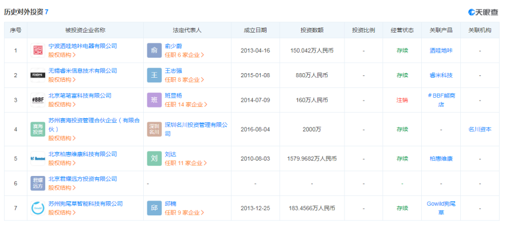This screenshot has height=228, width=506.
Task: Open 深圳名川投资管理有限公司 link
Action: point(196,129)
